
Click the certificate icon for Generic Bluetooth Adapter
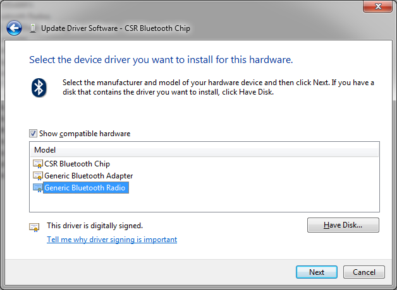pos(38,176)
